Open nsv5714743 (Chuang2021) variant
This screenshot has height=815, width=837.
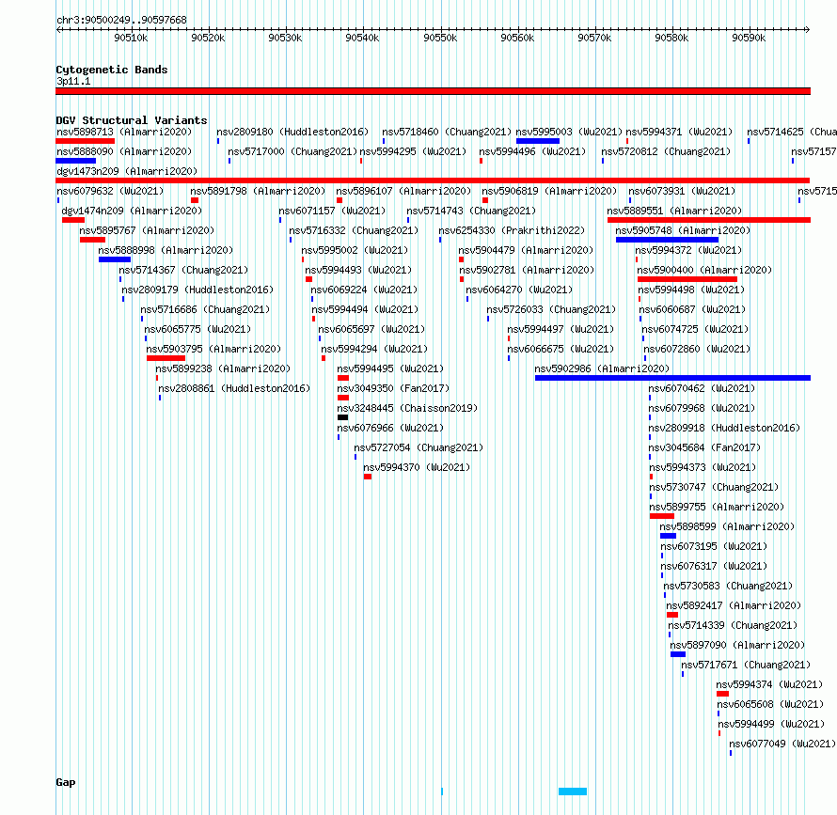point(471,211)
